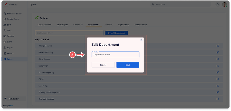Image resolution: width=231 pixels, height=111 pixels.
Task: Open the Credentials tab
Action: (x=78, y=25)
